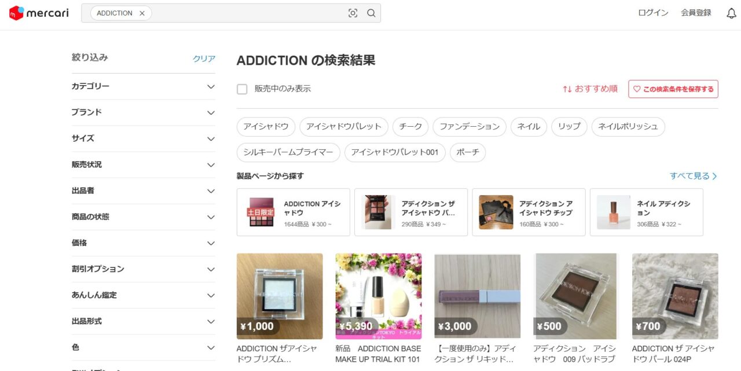741x371 pixels.
Task: Open ADDICTION アイシャドウ product page card
Action: 294,212
